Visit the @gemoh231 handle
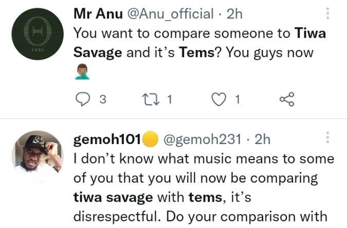The width and height of the screenshot is (347, 228). 205,139
